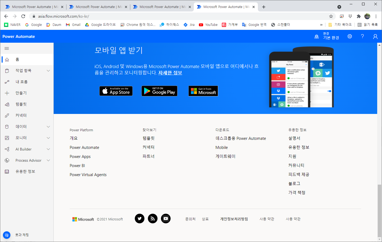This screenshot has height=242, width=382.
Task: Click the Google Play download badge
Action: pyautogui.click(x=159, y=91)
